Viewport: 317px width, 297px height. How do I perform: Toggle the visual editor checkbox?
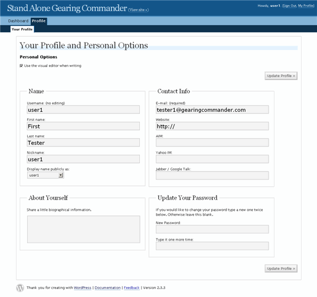[21, 66]
